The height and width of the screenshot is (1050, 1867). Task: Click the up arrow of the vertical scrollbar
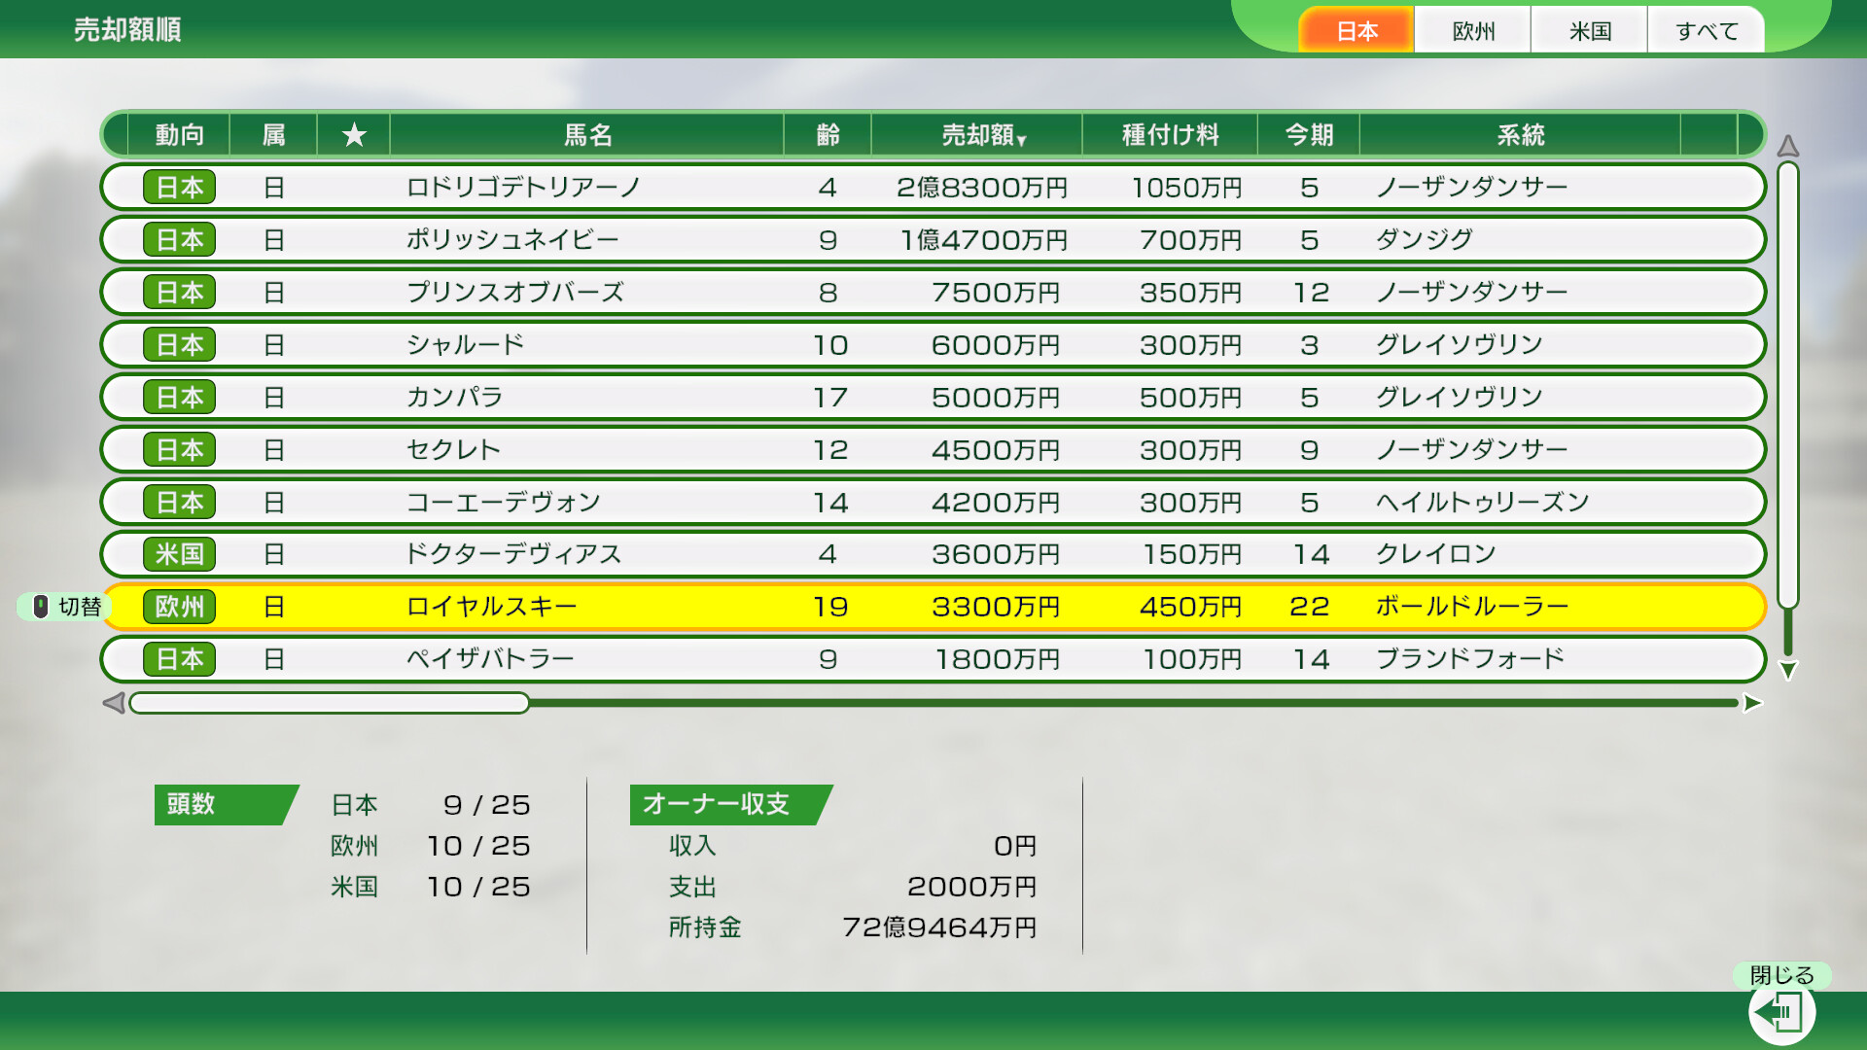click(x=1787, y=146)
